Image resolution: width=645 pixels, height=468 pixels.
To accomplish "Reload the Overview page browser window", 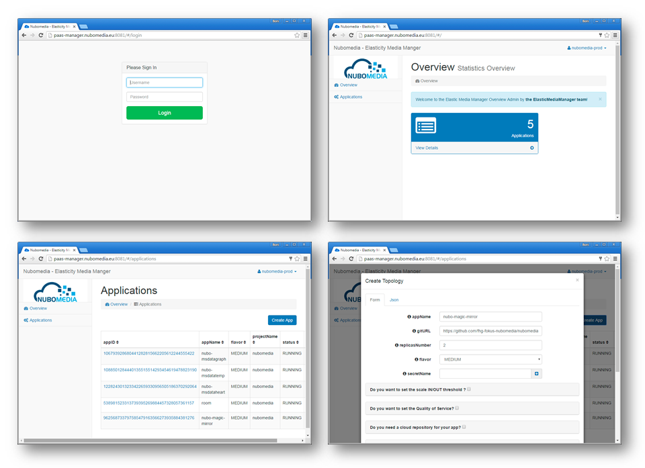I will coord(351,36).
